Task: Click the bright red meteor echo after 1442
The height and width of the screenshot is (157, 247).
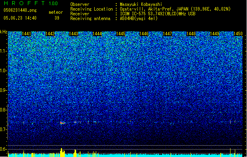Action: 62,123
